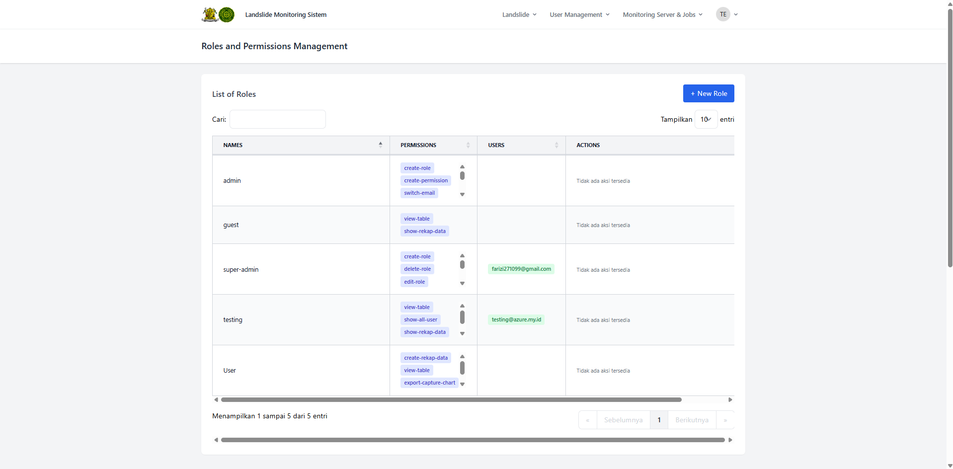Viewport: 953px width, 469px height.
Task: Click the + New Role button
Action: pos(708,93)
